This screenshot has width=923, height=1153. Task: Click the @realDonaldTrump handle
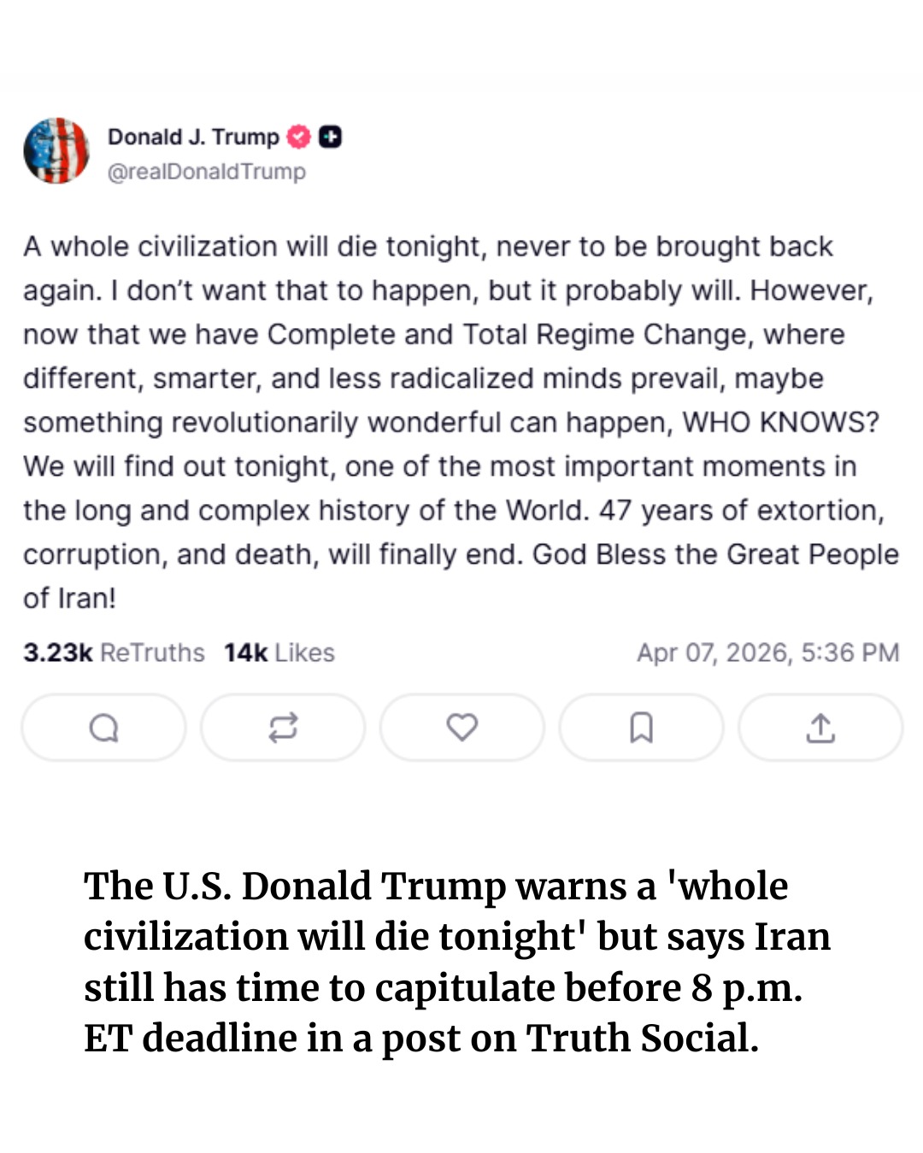pyautogui.click(x=206, y=172)
